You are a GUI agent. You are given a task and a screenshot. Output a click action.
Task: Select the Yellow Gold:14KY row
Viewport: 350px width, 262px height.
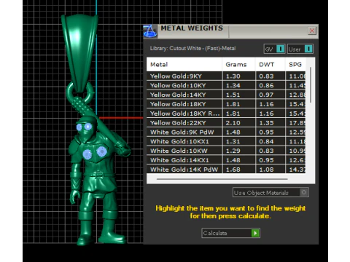226,95
